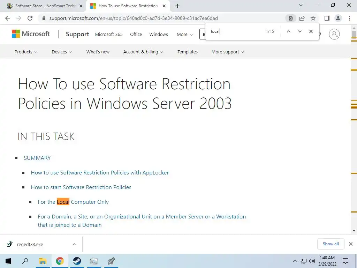The width and height of the screenshot is (357, 268).
Task: Open What's new page
Action: pos(98,52)
